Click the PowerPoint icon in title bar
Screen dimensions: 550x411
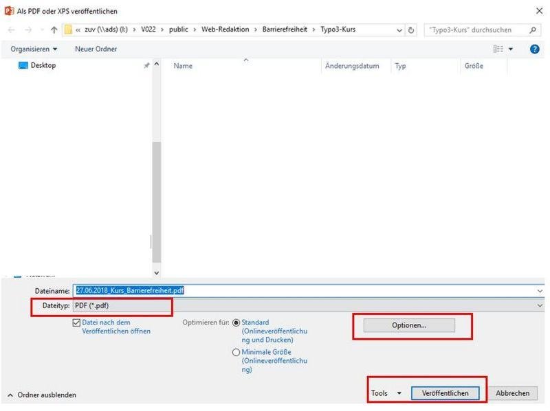click(9, 11)
